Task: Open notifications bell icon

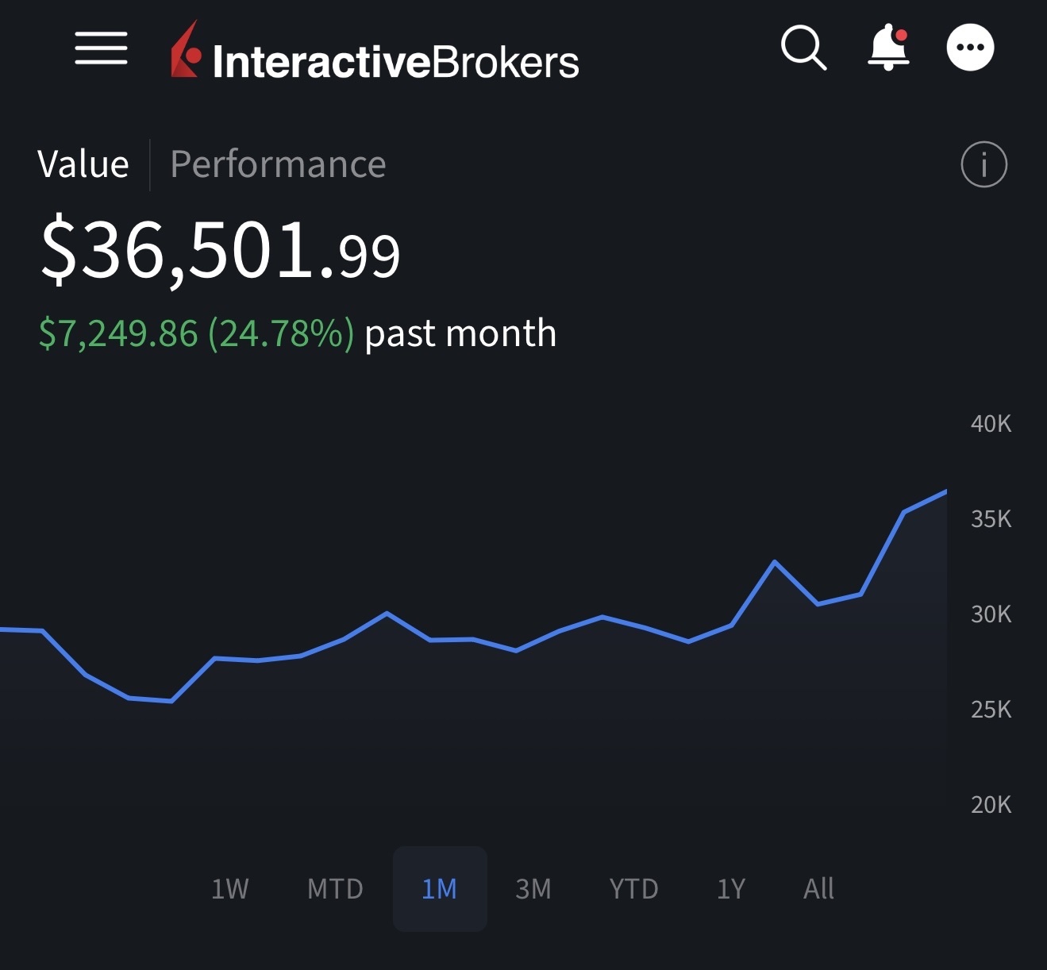Action: pyautogui.click(x=888, y=48)
